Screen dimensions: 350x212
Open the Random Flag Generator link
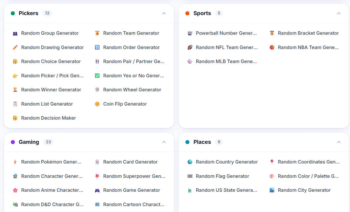click(x=222, y=176)
